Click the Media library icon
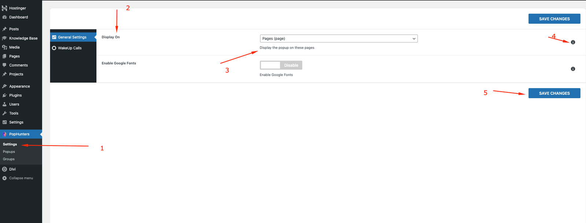The width and height of the screenshot is (586, 223). coord(4,47)
